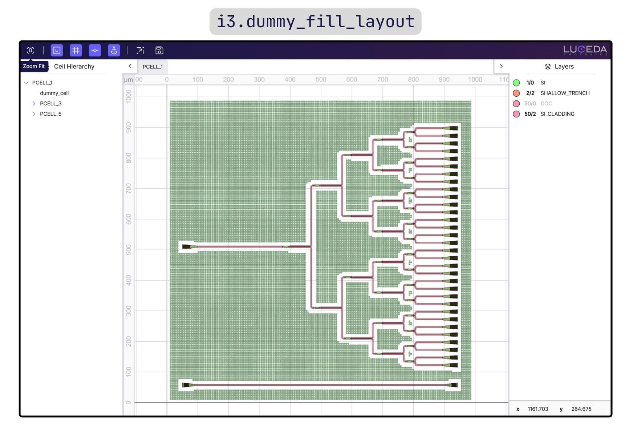
Task: Click the SI_CLADDING pink color swatch
Action: (x=516, y=114)
